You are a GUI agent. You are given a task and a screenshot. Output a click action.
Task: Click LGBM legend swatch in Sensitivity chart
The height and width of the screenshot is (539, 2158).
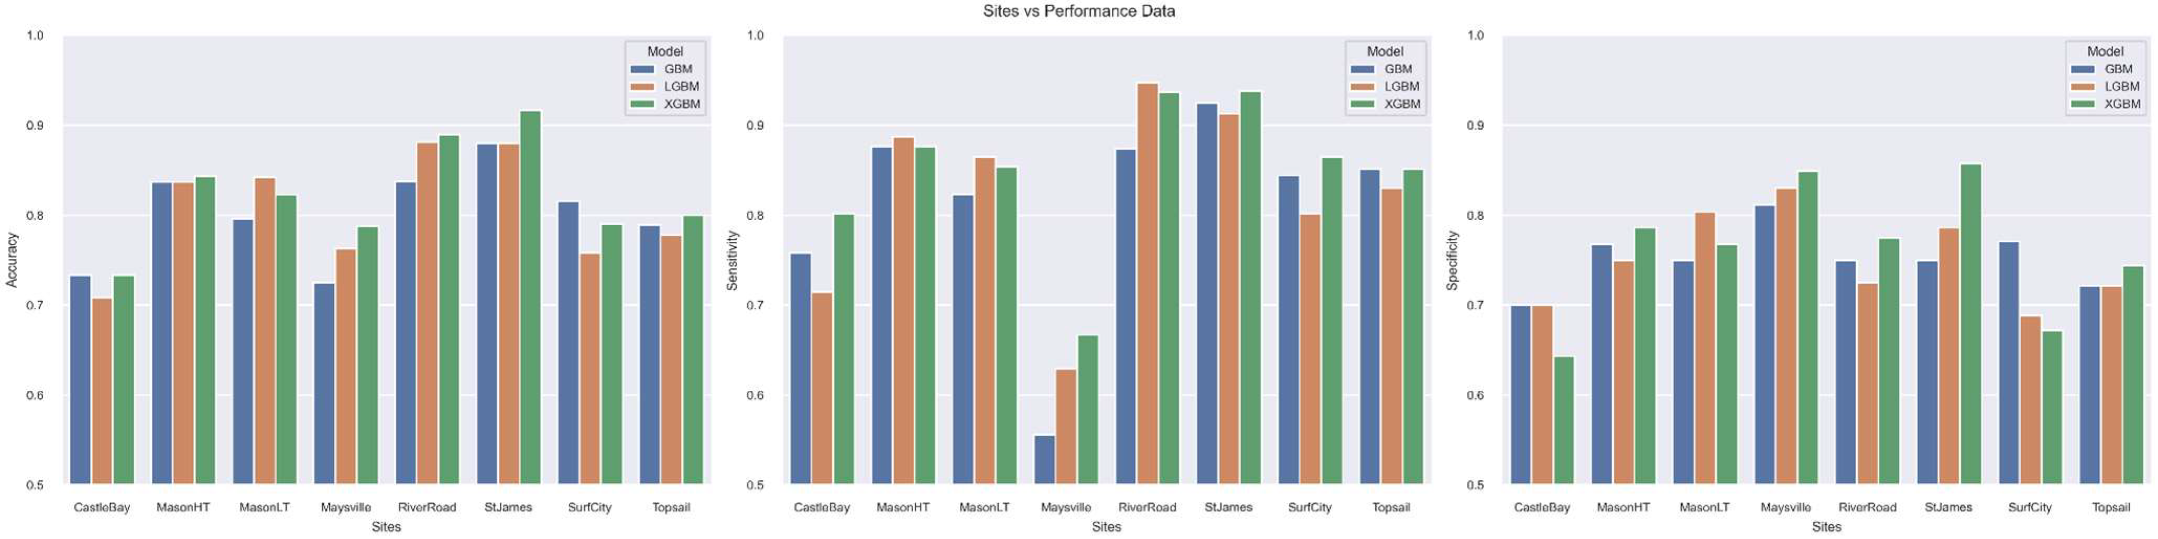[x=1363, y=87]
